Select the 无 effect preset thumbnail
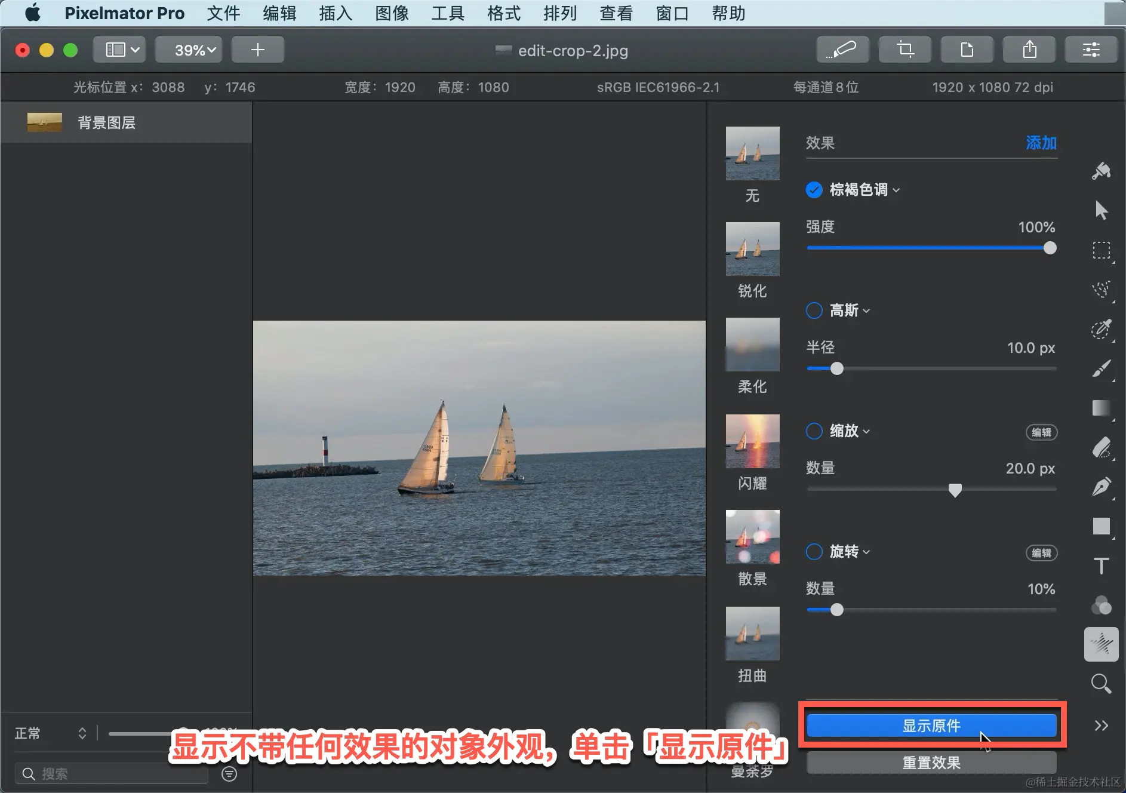The height and width of the screenshot is (793, 1126). tap(752, 153)
